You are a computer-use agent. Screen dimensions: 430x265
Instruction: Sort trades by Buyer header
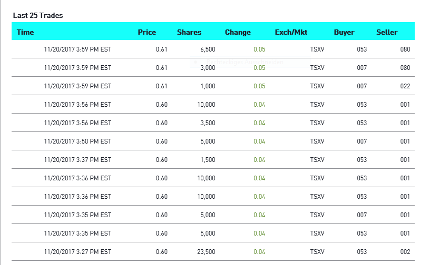click(x=344, y=32)
